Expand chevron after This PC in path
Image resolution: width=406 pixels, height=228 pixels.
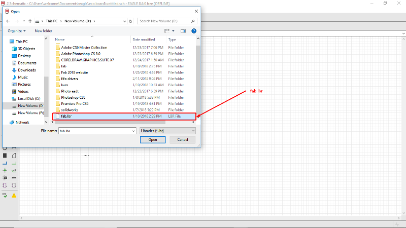(61, 21)
